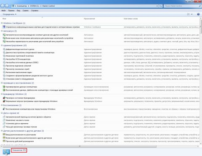Click the 'Элементов: 272' status bar text
This screenshot has width=202, height=156.
19,150
